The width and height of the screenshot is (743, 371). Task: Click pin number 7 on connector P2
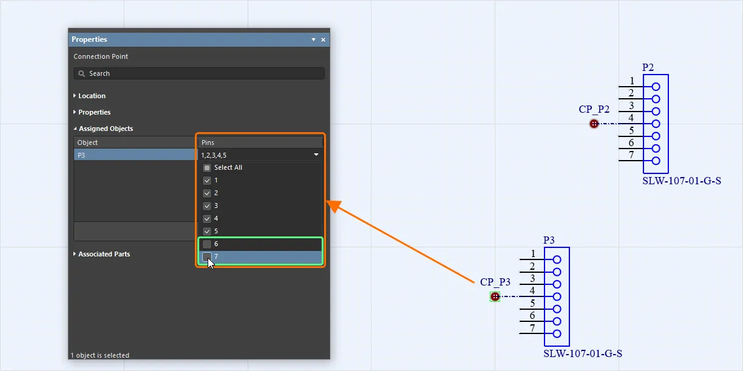coord(632,155)
